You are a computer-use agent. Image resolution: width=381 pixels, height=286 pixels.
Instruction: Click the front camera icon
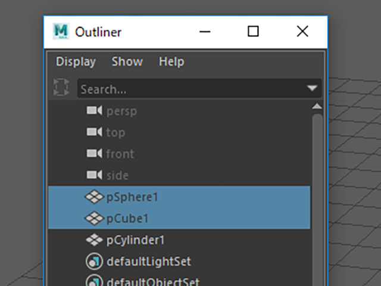pyautogui.click(x=95, y=154)
